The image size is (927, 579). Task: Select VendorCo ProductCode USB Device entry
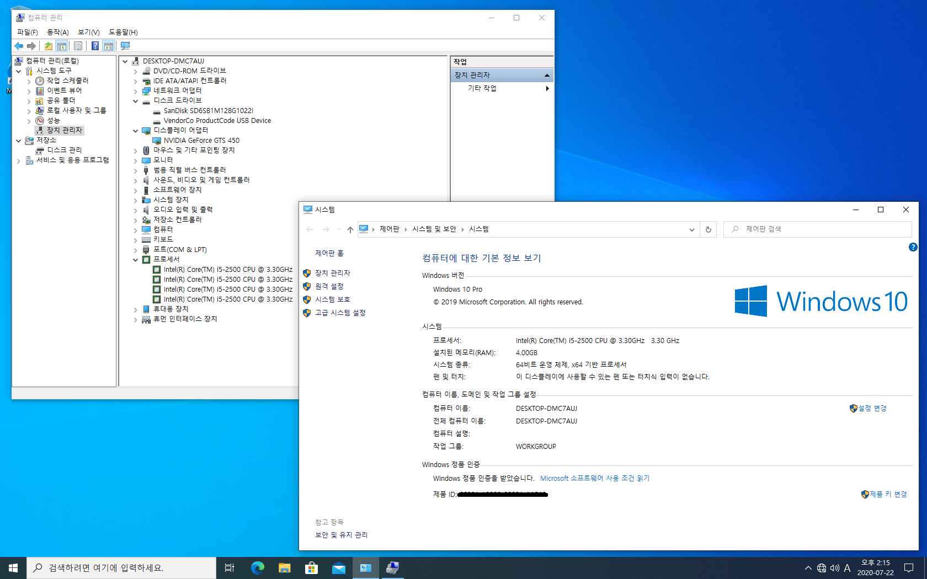pos(217,121)
